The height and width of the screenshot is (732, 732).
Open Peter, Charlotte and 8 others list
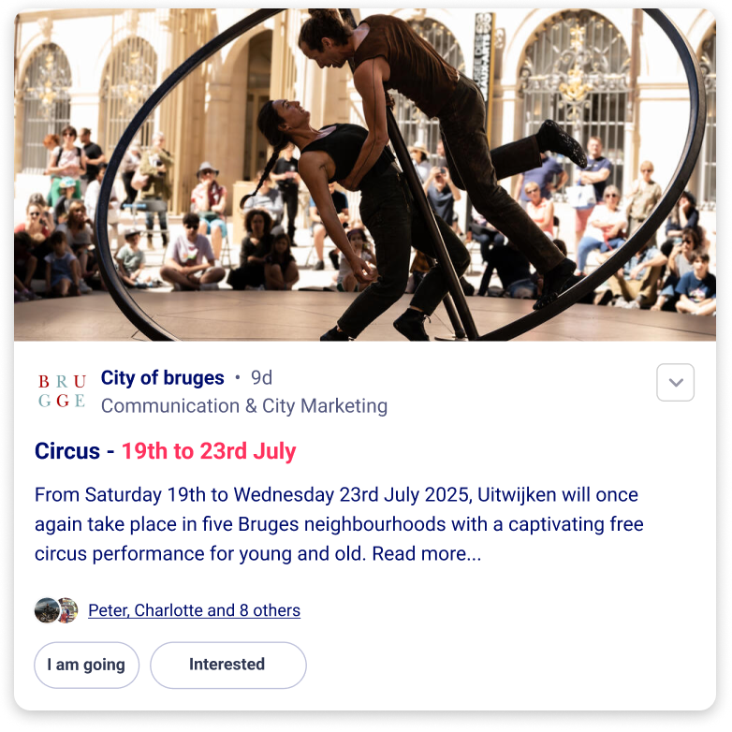[x=194, y=610]
